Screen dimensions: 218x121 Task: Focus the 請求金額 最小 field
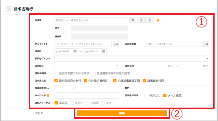(159, 66)
